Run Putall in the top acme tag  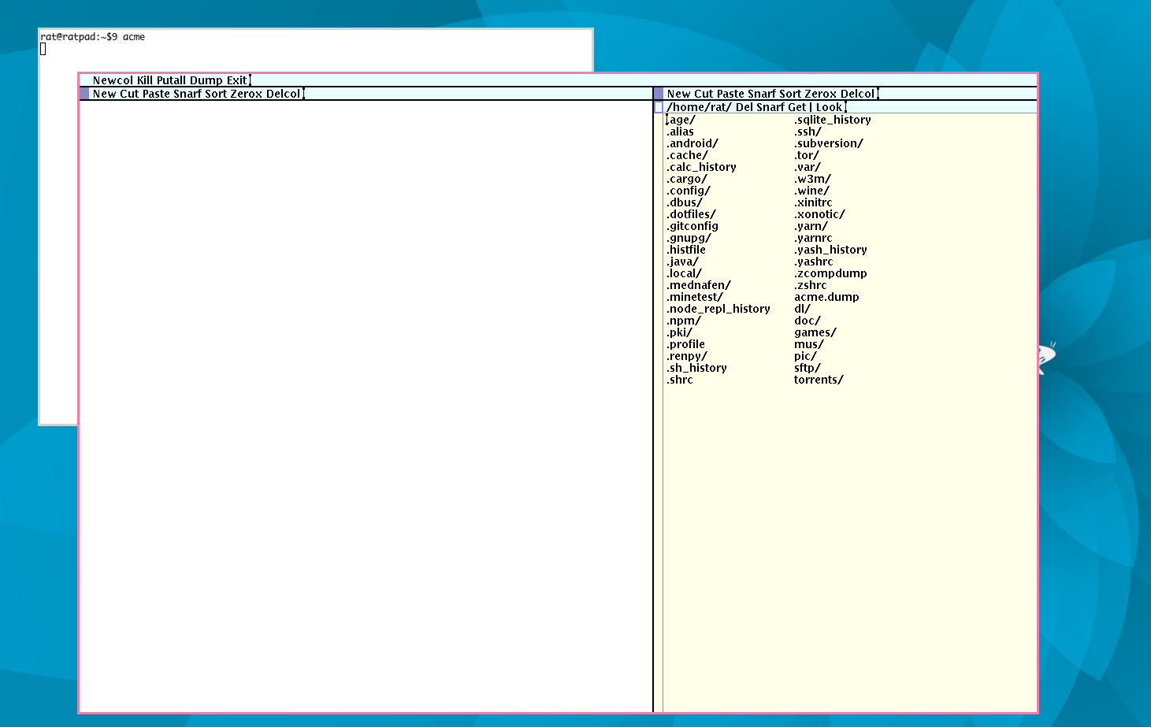click(171, 80)
